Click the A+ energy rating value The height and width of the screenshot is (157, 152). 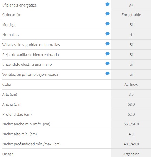click(x=131, y=5)
